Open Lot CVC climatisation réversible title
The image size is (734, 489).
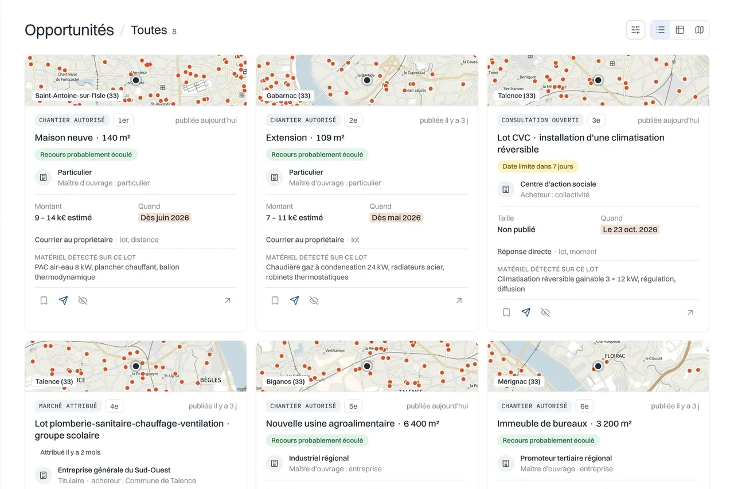pyautogui.click(x=581, y=143)
